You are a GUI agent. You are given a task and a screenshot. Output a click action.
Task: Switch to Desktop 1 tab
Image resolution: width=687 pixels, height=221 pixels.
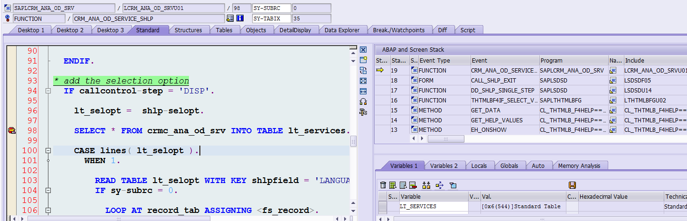[x=31, y=30]
